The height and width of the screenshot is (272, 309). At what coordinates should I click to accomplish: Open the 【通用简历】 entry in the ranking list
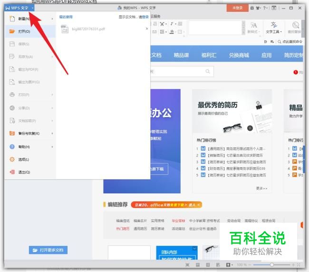236,149
